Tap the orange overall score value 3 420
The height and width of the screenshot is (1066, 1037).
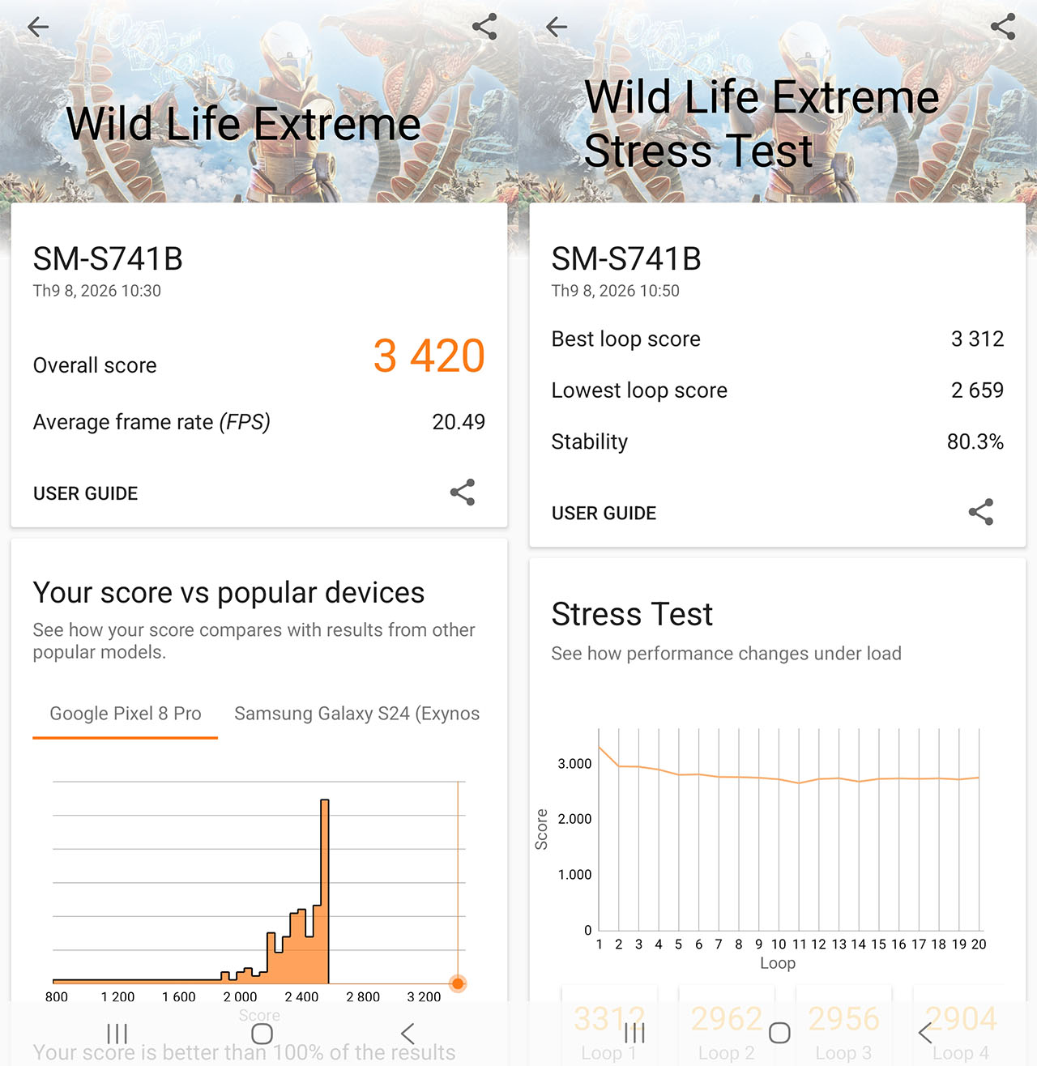pyautogui.click(x=429, y=356)
